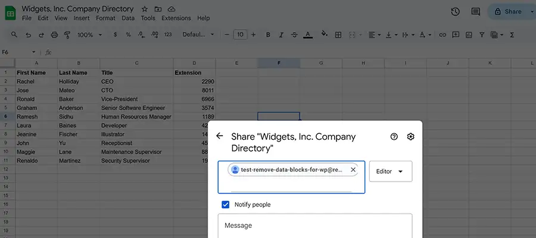Open the text rotation dropdown
The image size is (536, 238).
tap(425, 35)
